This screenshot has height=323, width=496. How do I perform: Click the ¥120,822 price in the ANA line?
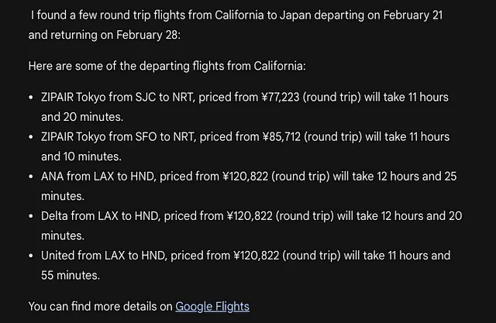(245, 177)
